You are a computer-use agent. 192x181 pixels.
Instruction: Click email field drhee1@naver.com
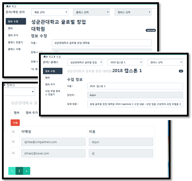(x=53, y=153)
